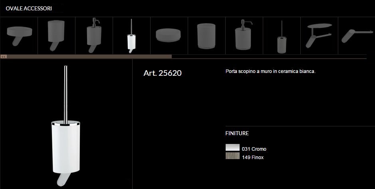
Task: Choose the freestanding soap dispenser thumbnail
Action: point(244,36)
